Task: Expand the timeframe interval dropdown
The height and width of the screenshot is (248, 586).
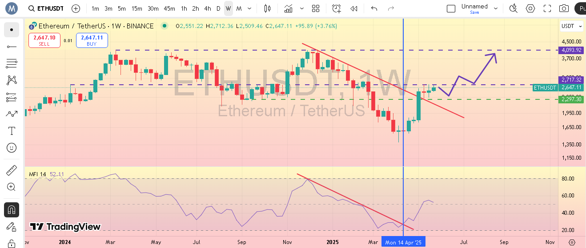Action: (x=249, y=8)
